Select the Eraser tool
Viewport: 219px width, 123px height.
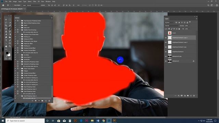[x=6, y=35]
